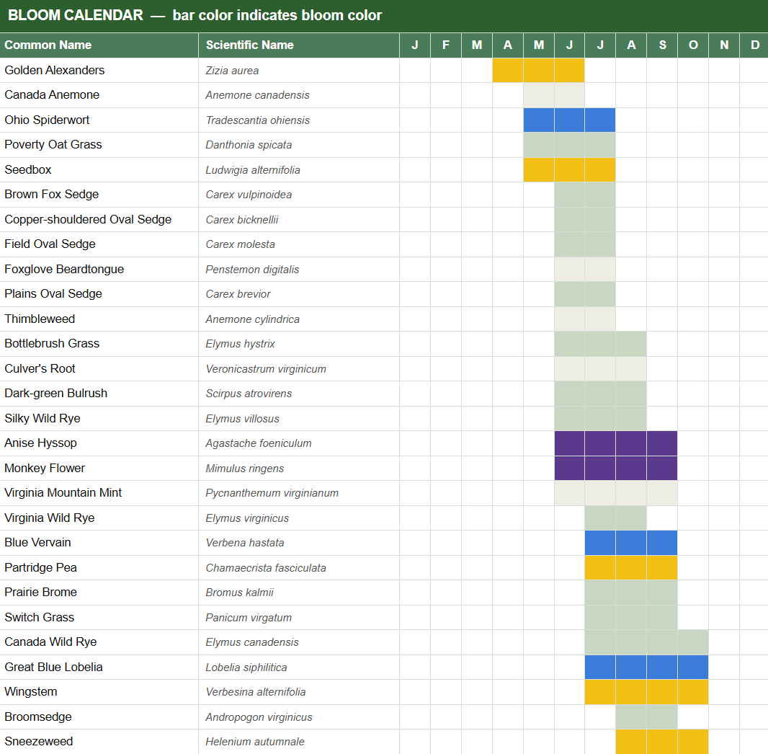Image resolution: width=768 pixels, height=754 pixels.
Task: Click the "Partridge Pea" common name
Action: [40, 567]
